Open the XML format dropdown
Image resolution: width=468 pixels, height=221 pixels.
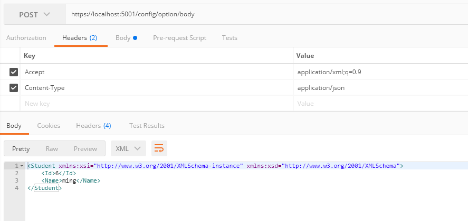click(128, 149)
